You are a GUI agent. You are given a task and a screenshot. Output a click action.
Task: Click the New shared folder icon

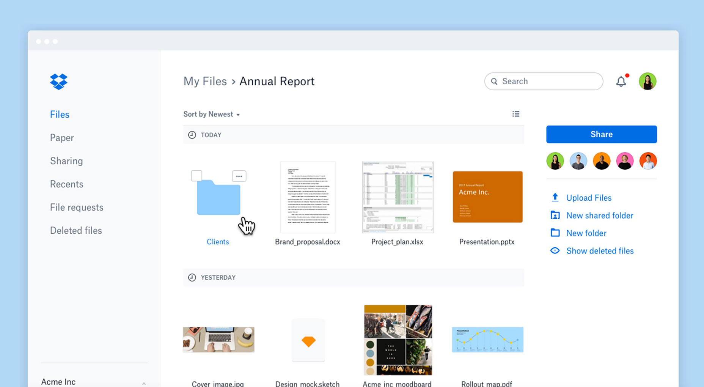(x=555, y=215)
